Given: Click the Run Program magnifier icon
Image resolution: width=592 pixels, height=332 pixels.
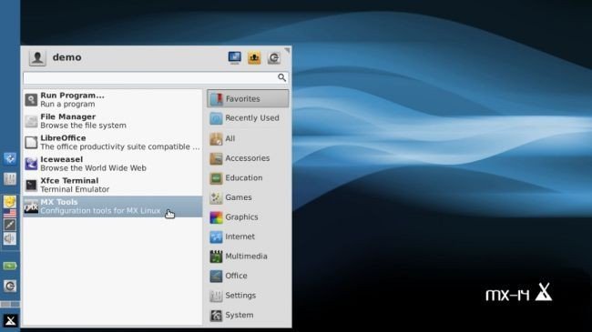Looking at the screenshot, I should [31, 100].
